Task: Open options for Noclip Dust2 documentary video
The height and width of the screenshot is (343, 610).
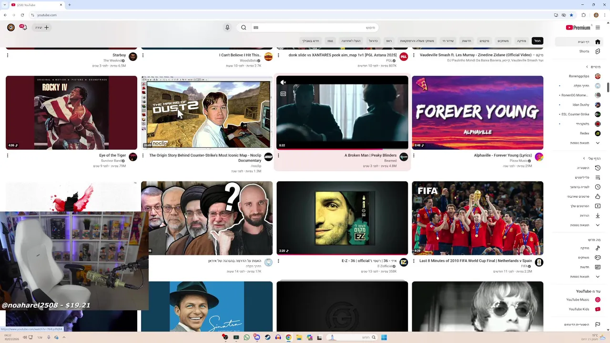Action: click(x=143, y=155)
